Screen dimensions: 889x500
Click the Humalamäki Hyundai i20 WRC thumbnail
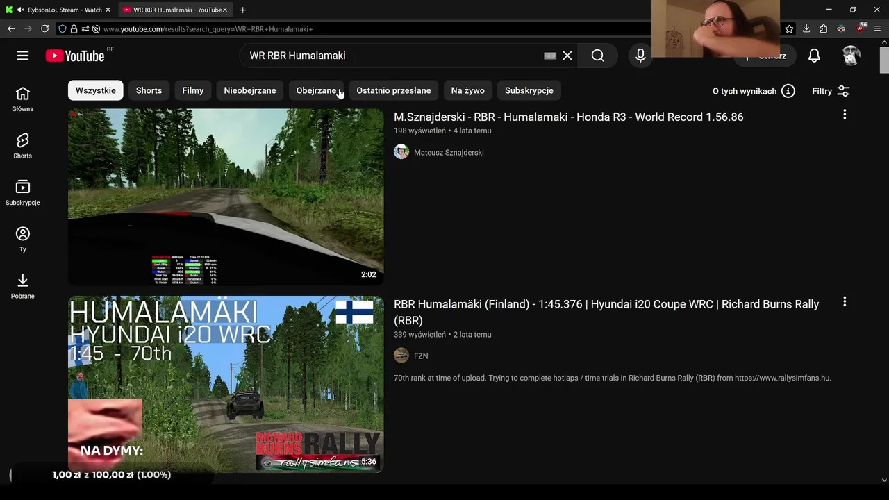(x=226, y=384)
